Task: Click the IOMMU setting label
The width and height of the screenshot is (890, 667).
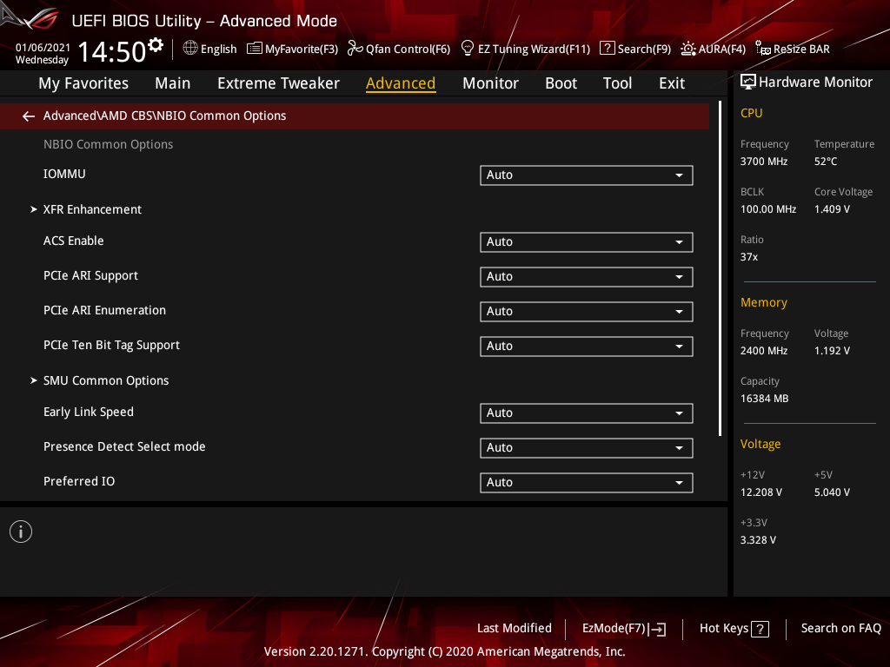Action: pos(64,174)
